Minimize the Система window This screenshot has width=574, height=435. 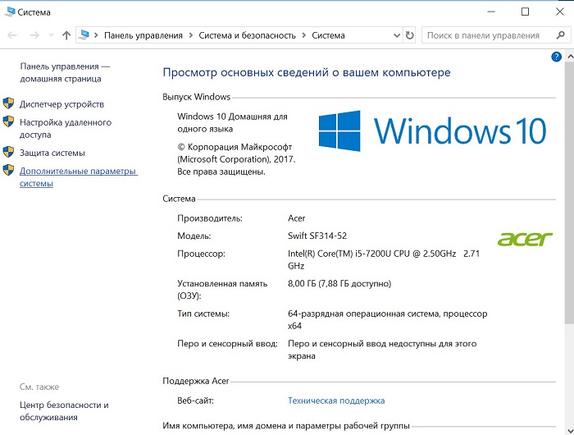pyautogui.click(x=491, y=11)
